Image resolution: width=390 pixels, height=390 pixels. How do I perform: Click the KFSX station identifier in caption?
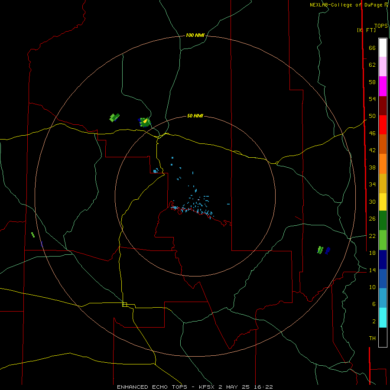206,387
